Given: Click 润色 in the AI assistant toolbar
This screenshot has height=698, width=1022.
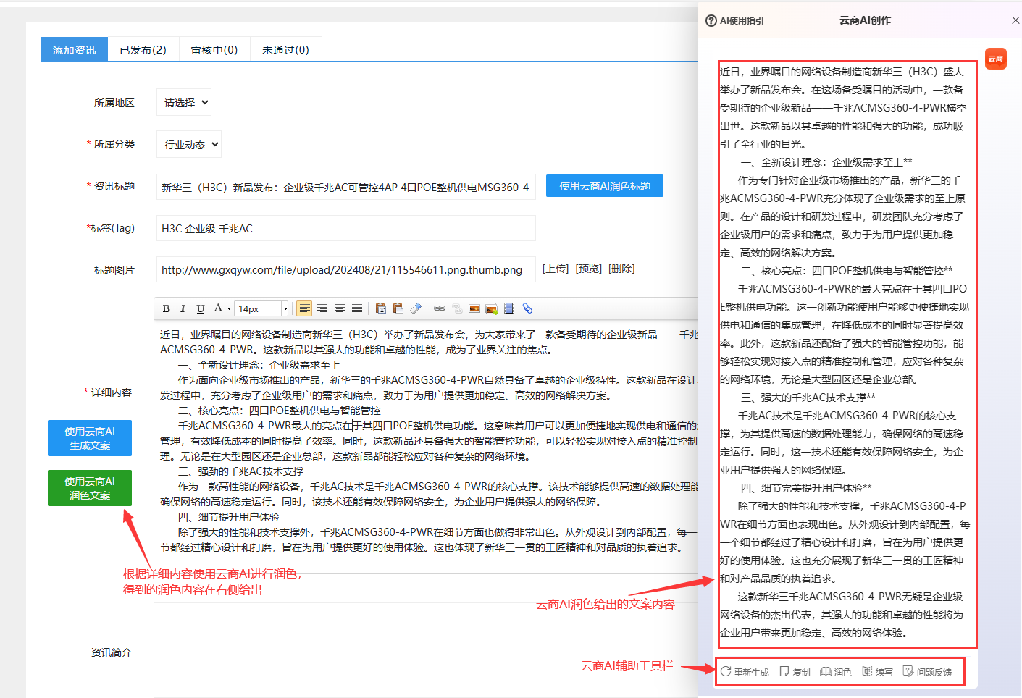Looking at the screenshot, I should click(x=836, y=672).
